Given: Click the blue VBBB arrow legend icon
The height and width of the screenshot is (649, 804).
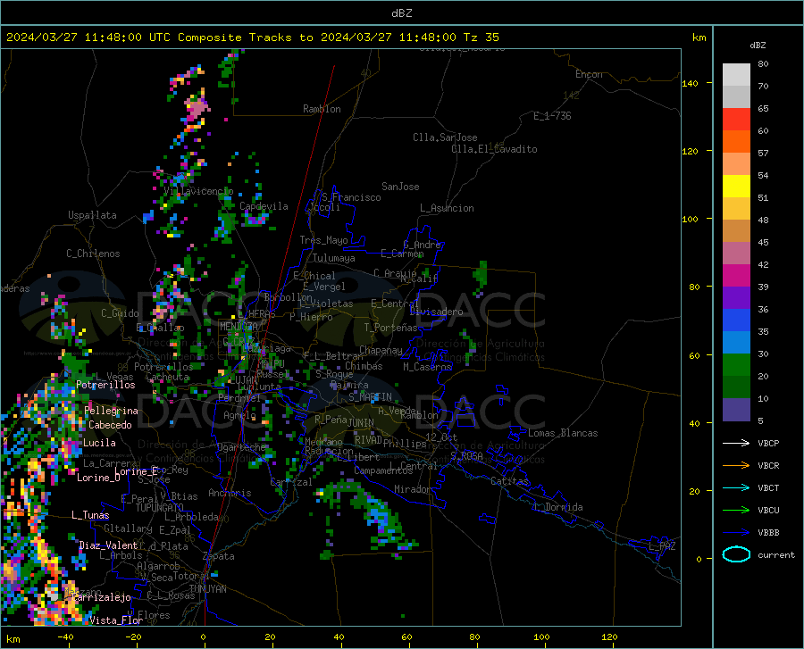Looking at the screenshot, I should click(736, 533).
